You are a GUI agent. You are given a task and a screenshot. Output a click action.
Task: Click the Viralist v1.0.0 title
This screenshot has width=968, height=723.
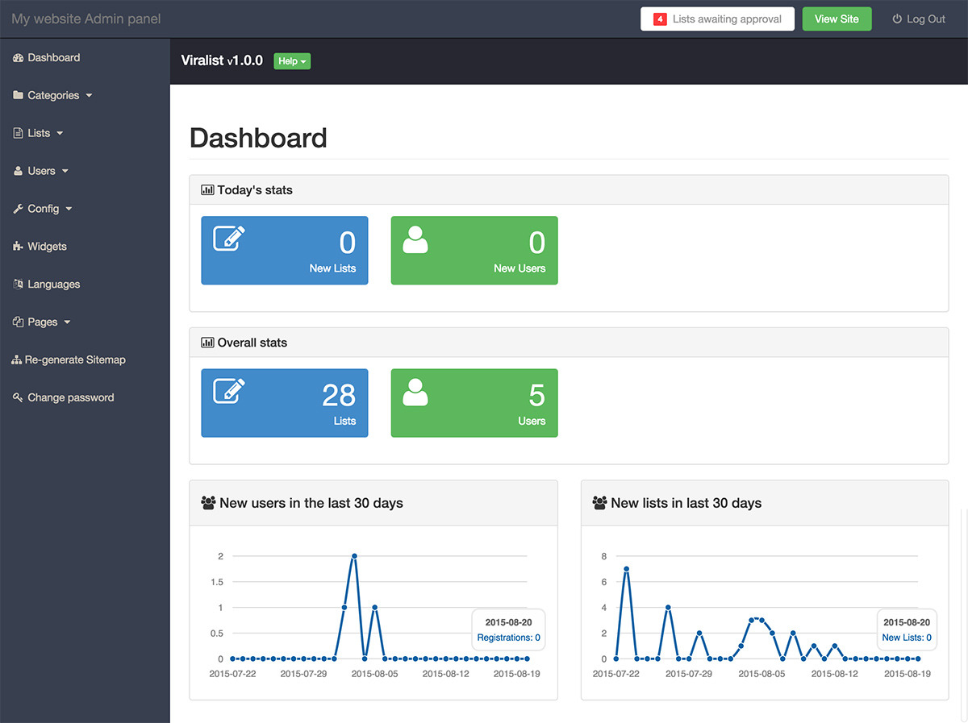tap(222, 60)
